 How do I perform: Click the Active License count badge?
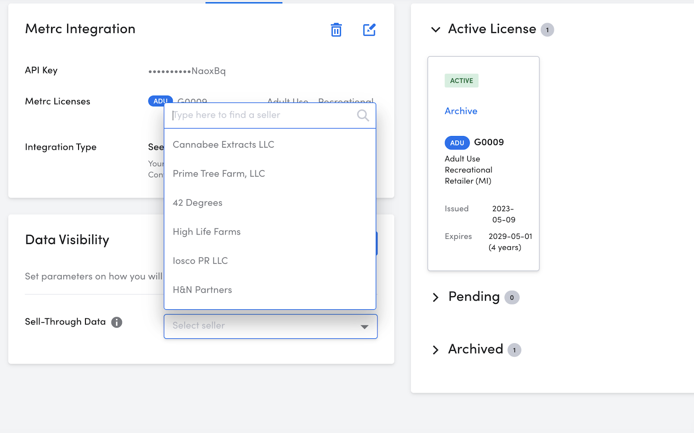click(x=547, y=30)
